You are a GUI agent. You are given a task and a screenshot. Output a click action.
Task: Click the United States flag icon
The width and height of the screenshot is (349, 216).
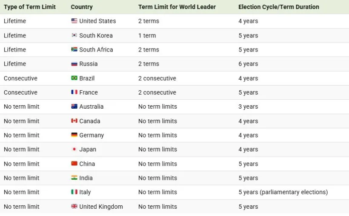pyautogui.click(x=74, y=21)
